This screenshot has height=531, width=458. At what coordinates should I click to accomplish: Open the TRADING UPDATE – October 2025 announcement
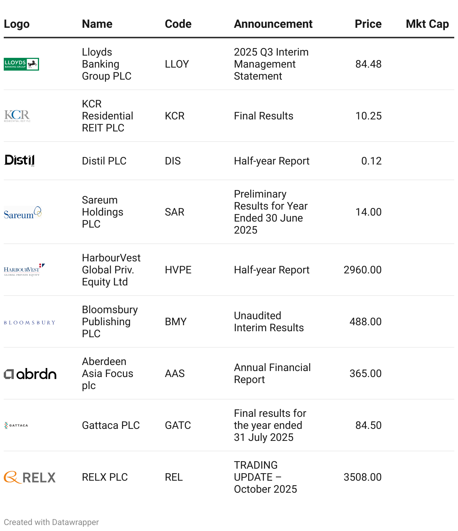265,477
